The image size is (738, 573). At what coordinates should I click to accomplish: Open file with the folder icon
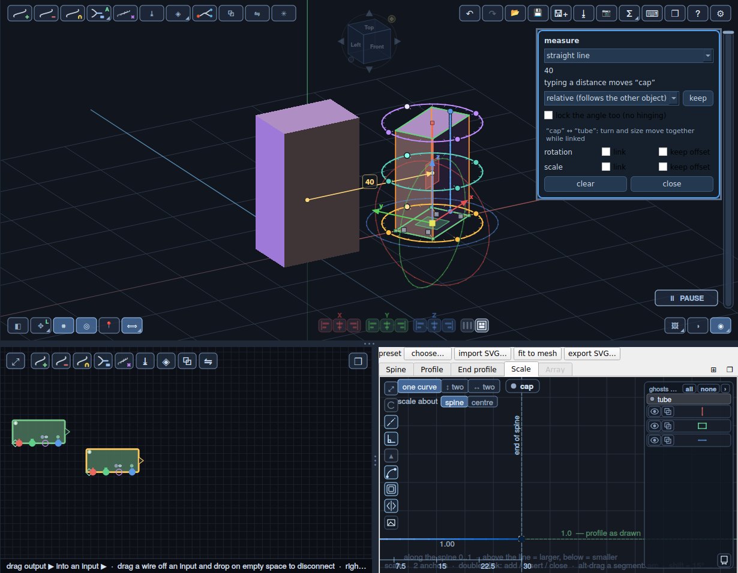click(515, 13)
